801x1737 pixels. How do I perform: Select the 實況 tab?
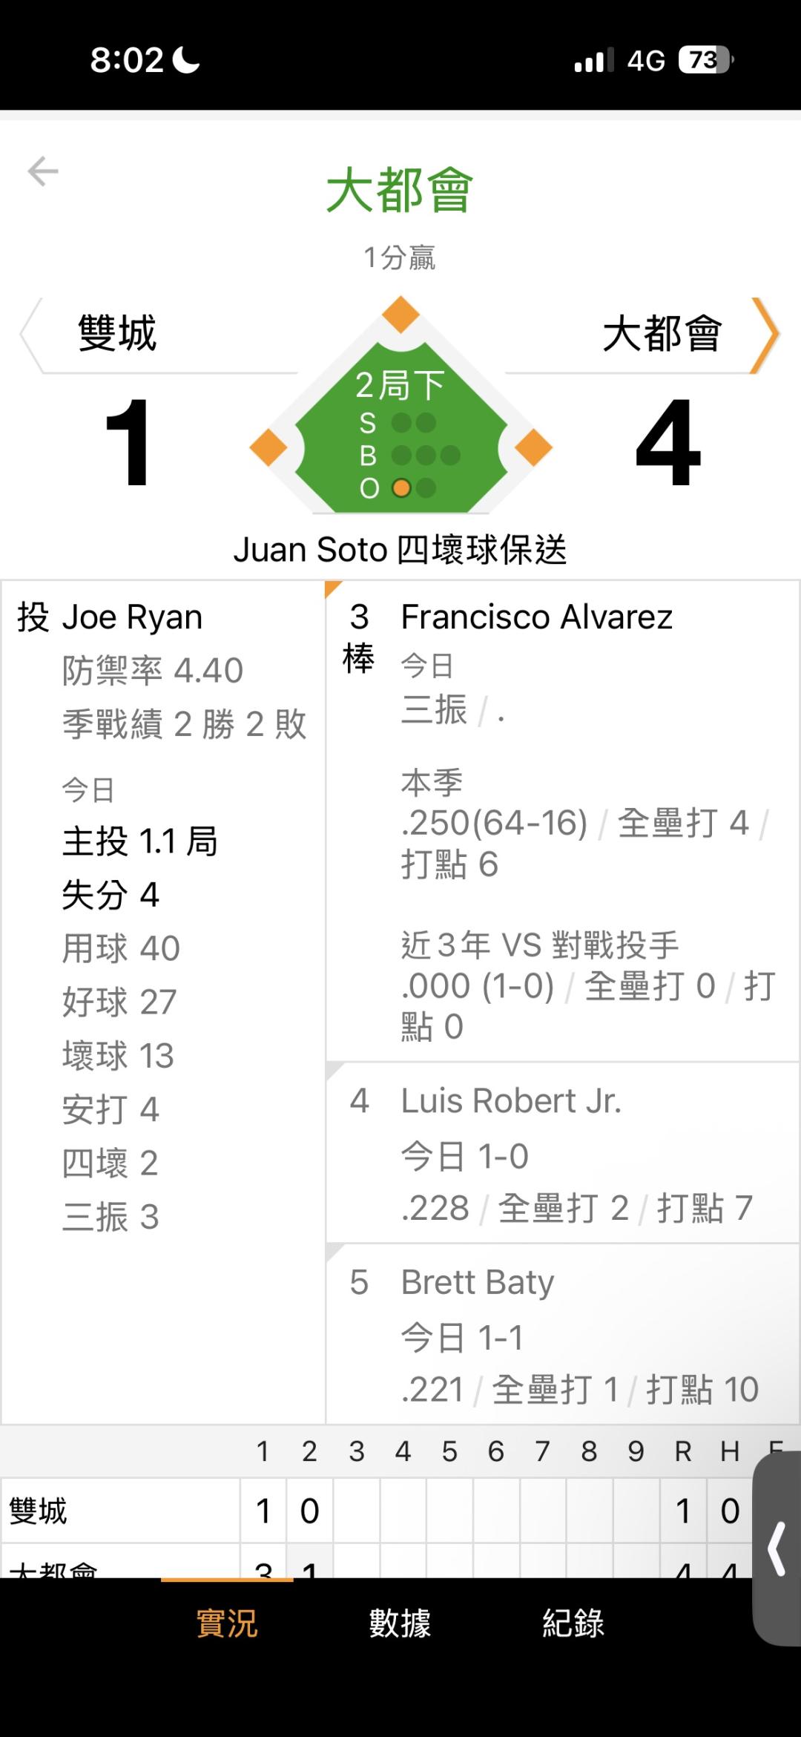click(227, 1623)
